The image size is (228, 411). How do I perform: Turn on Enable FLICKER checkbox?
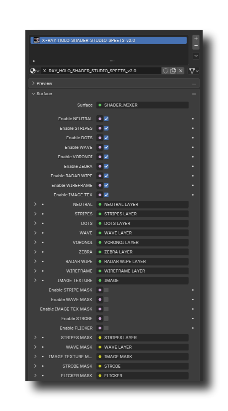click(106, 328)
